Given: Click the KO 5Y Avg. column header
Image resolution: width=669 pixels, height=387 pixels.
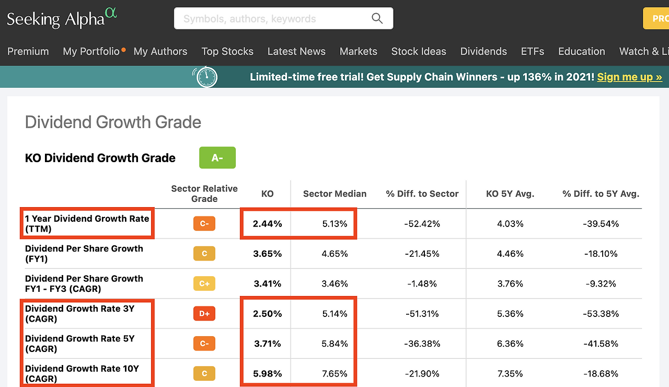Looking at the screenshot, I should coord(510,193).
